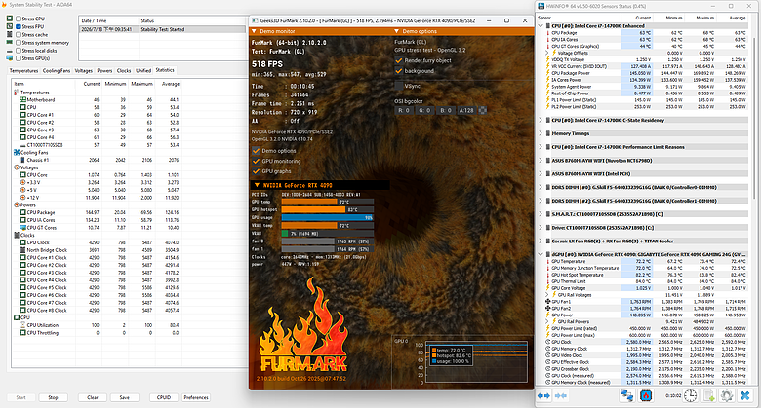
Task: Click HWiNFO shrink-columns inward arrows icon
Action: (x=561, y=396)
